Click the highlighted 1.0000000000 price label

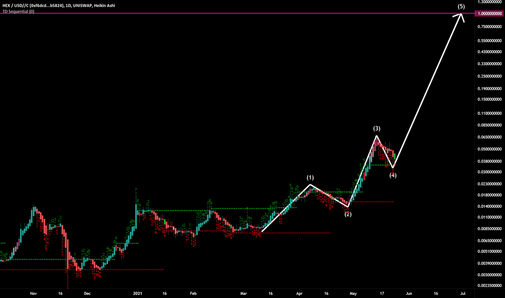point(489,14)
